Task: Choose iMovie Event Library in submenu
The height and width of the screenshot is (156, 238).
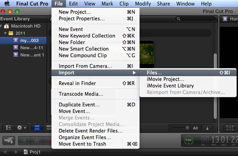Action: pos(188,86)
